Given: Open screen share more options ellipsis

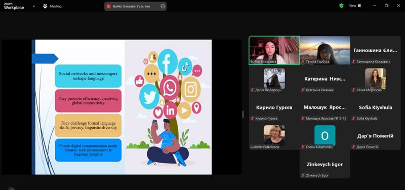Looking at the screenshot, I should pos(163,6).
